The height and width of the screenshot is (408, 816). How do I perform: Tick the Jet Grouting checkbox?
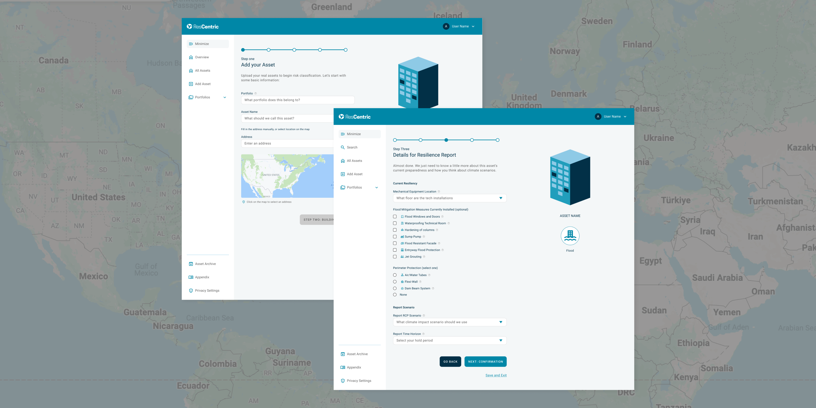(x=395, y=257)
